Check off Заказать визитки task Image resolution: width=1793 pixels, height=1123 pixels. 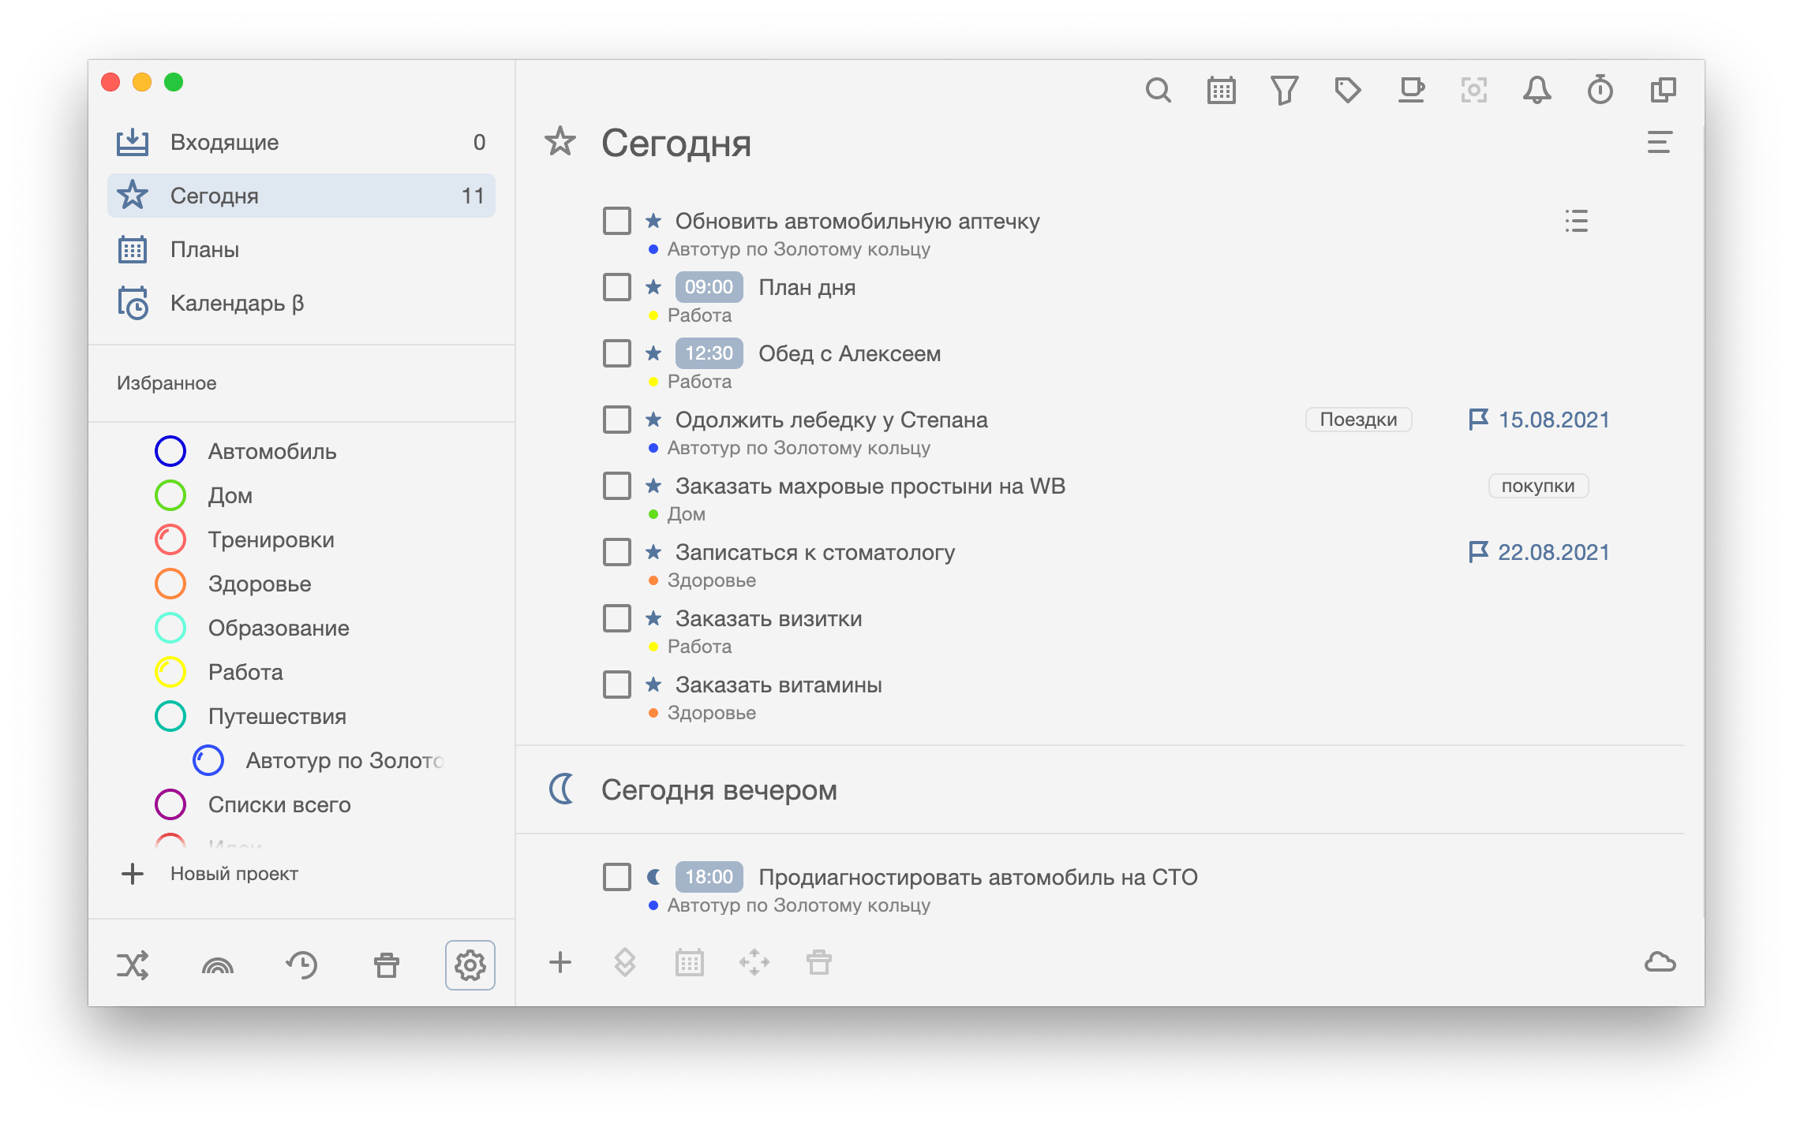coord(617,618)
